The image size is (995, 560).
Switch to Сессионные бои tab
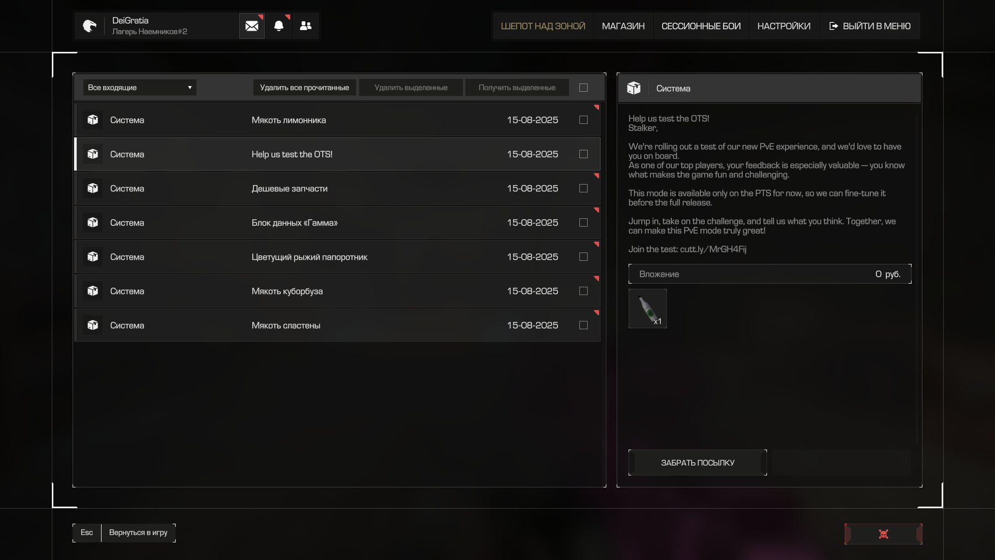coord(701,26)
